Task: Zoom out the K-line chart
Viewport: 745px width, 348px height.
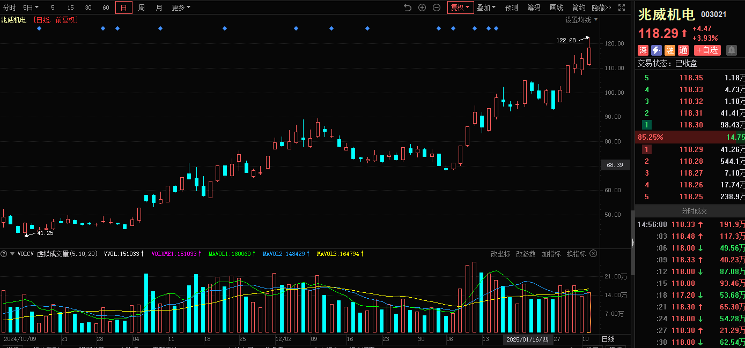Action: click(x=437, y=7)
